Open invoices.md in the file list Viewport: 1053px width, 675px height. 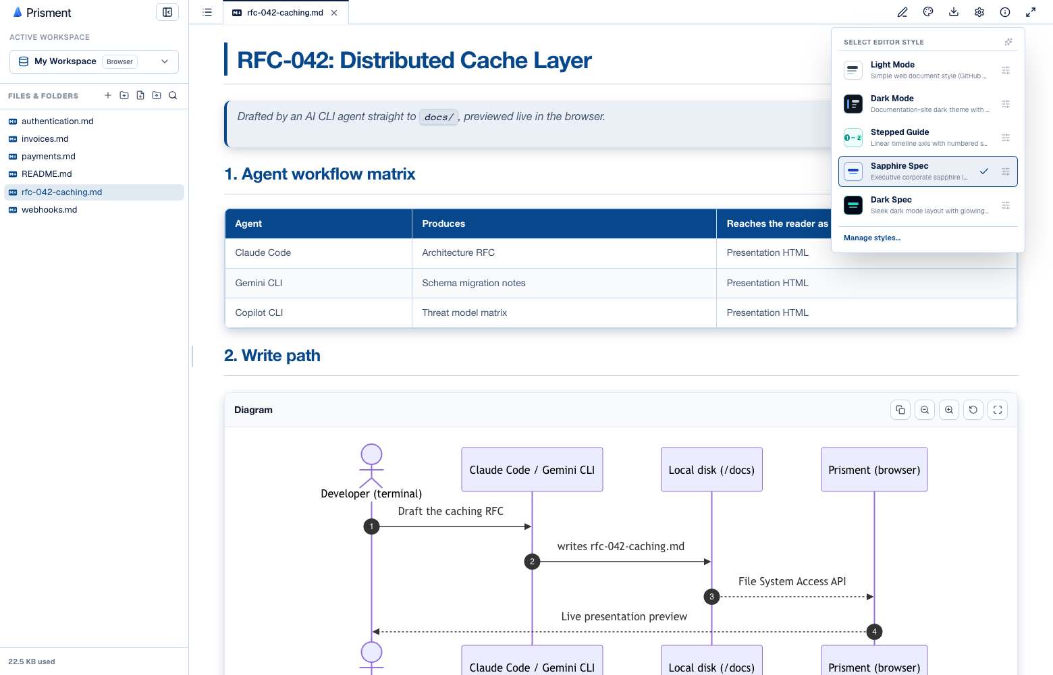[x=94, y=139]
